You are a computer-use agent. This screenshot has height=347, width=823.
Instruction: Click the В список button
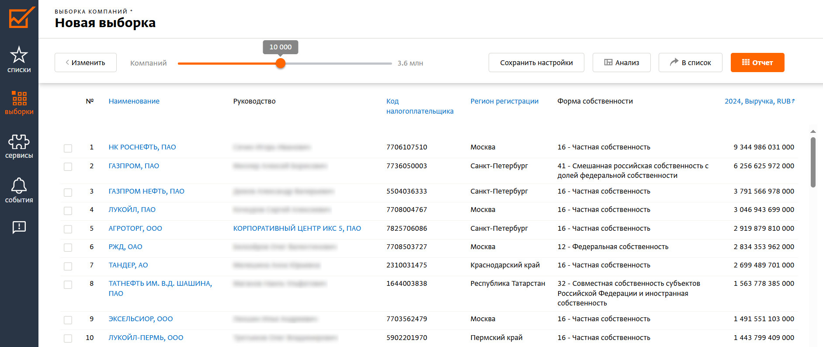coord(691,62)
